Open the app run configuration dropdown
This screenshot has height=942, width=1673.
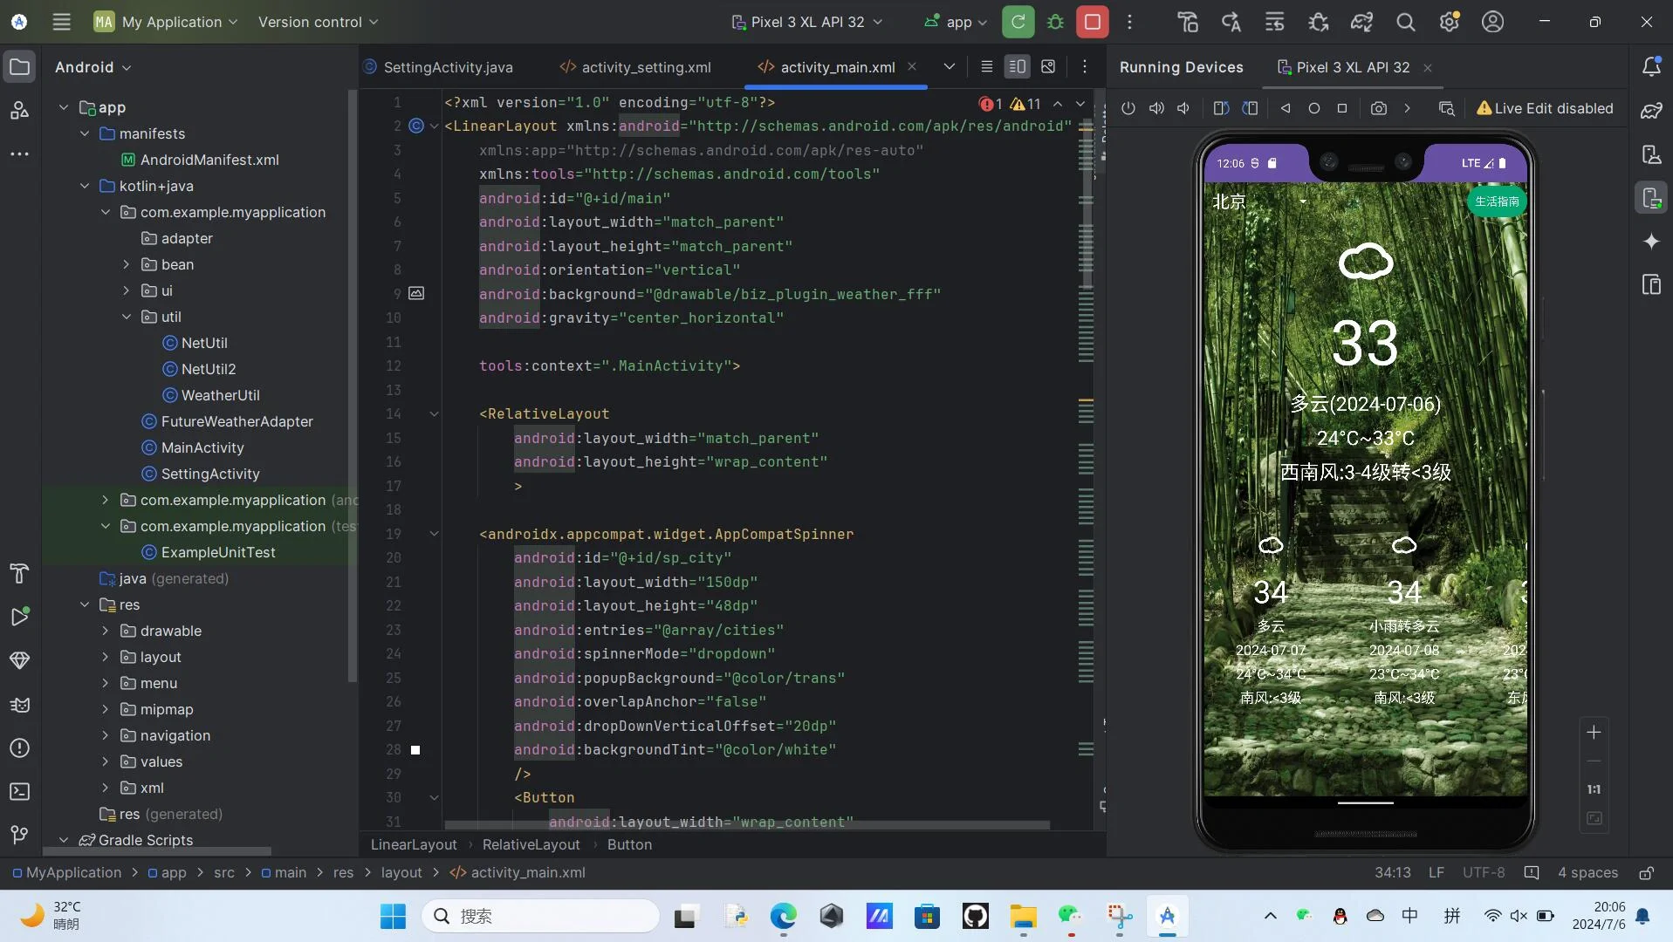tap(956, 22)
